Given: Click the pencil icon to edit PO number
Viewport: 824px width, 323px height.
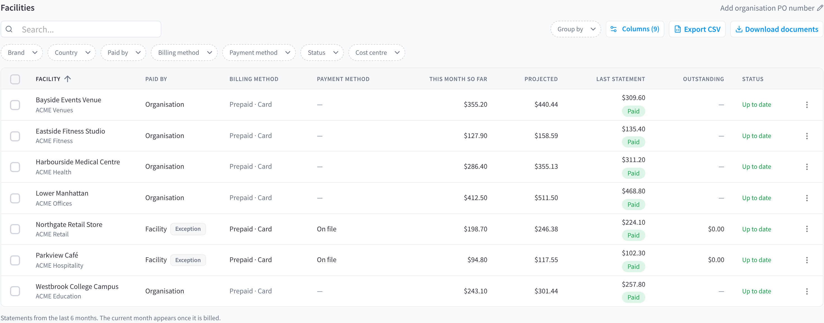Looking at the screenshot, I should point(820,8).
